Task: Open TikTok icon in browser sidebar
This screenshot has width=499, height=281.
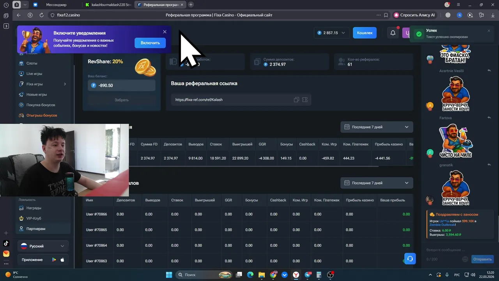Action: [6, 243]
